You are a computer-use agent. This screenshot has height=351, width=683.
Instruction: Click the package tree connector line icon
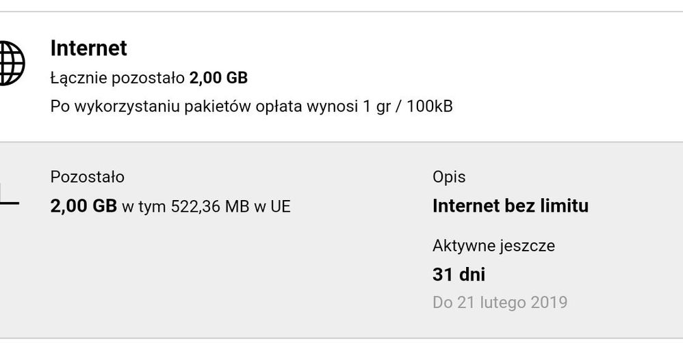coord(8,199)
